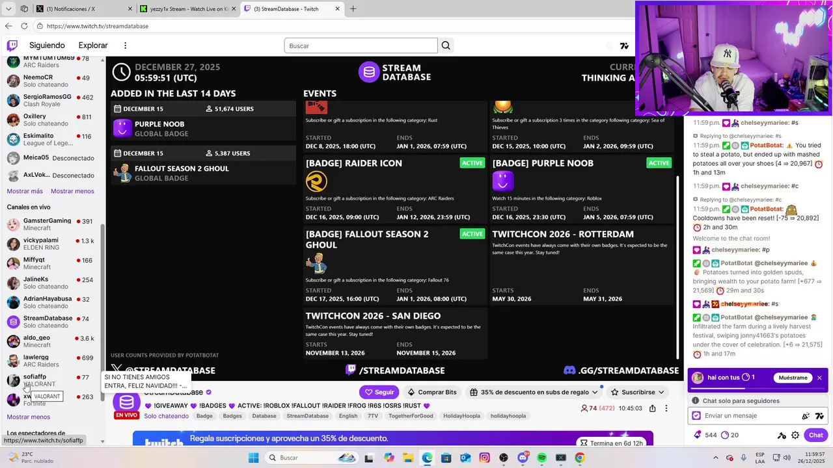Open the Solo chateando category link under the stream title
The image size is (833, 468).
point(166,416)
